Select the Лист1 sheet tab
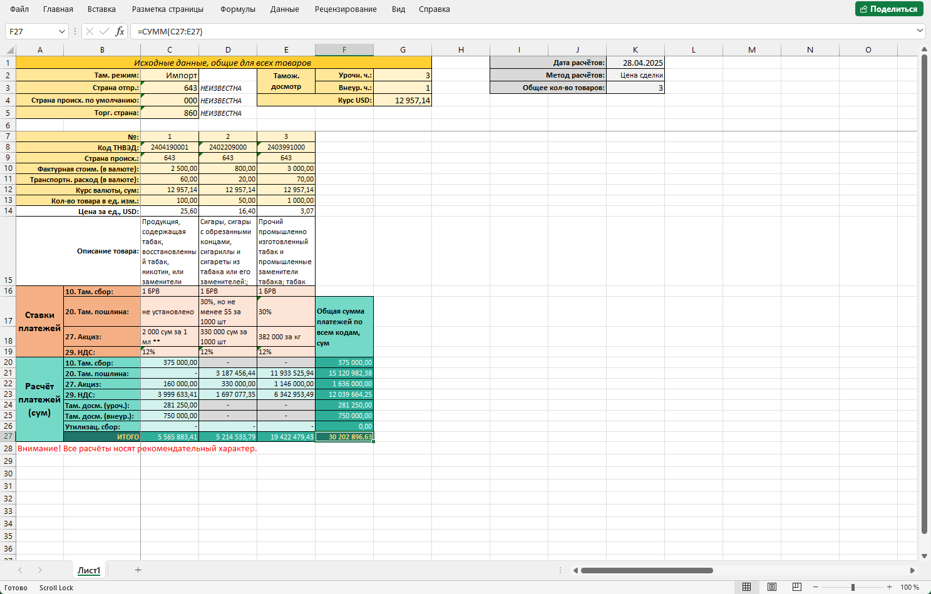 click(89, 570)
